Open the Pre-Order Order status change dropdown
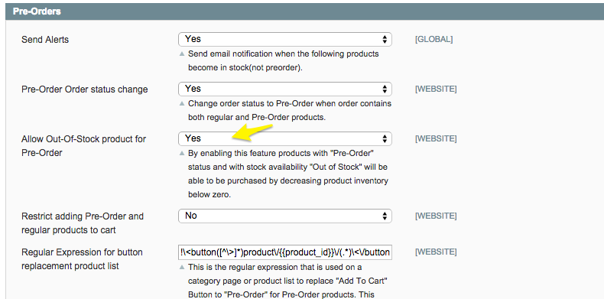This screenshot has height=299, width=604. (285, 89)
